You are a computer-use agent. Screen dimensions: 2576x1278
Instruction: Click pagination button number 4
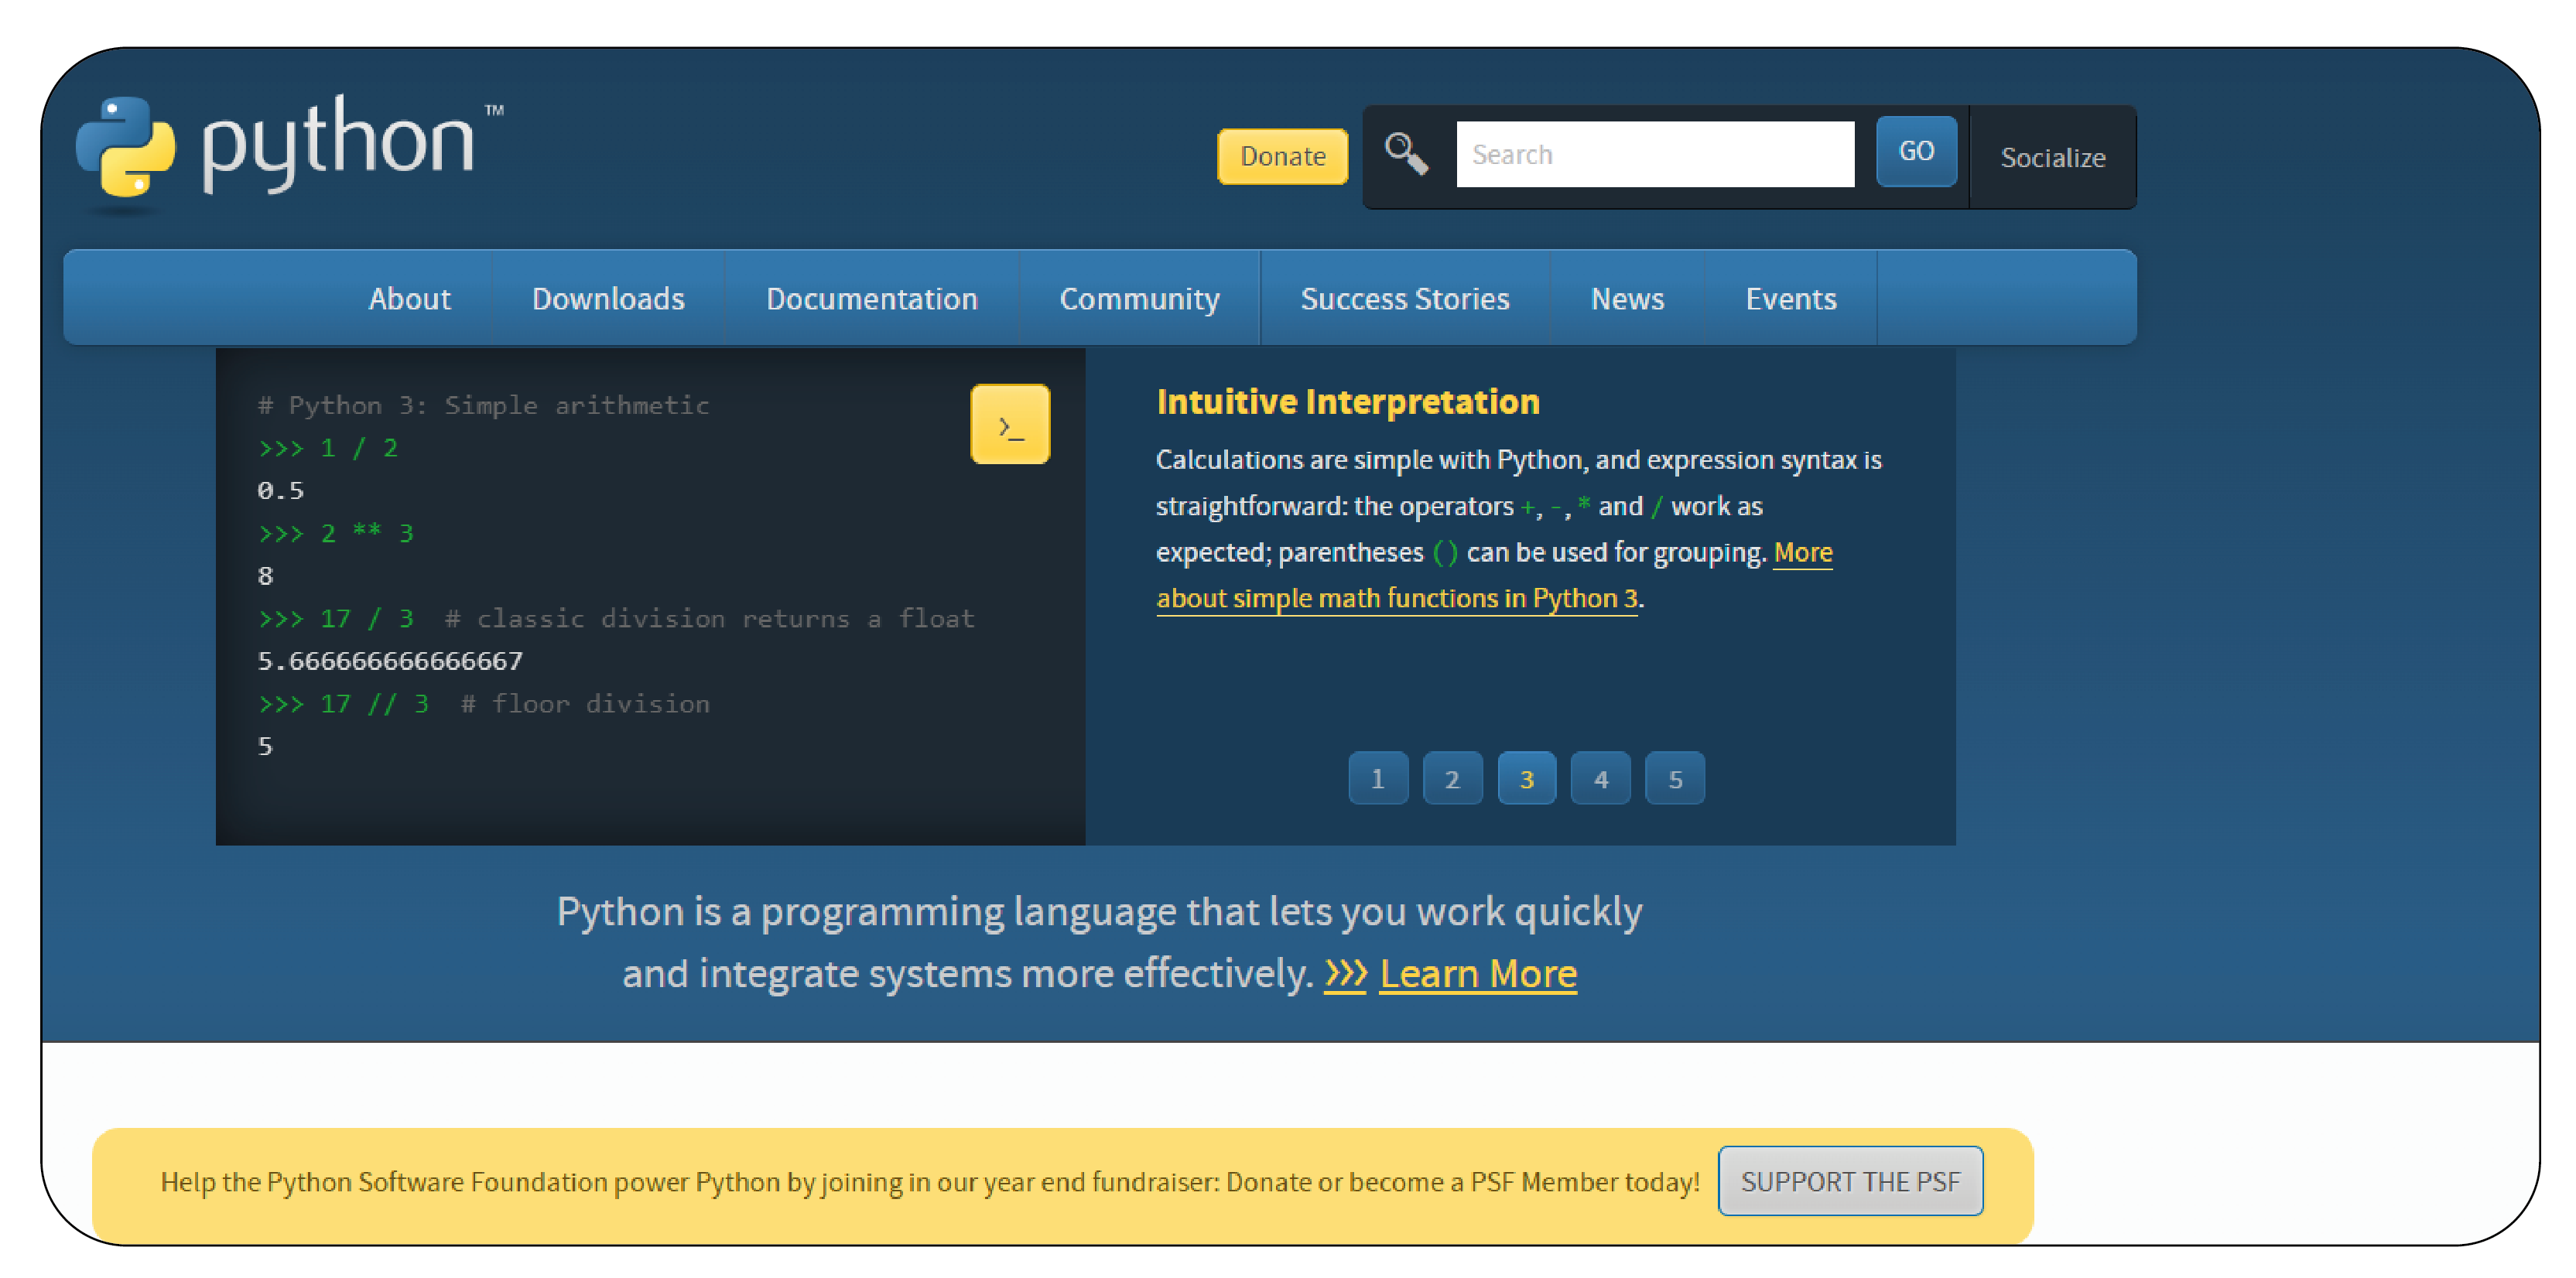1602,777
